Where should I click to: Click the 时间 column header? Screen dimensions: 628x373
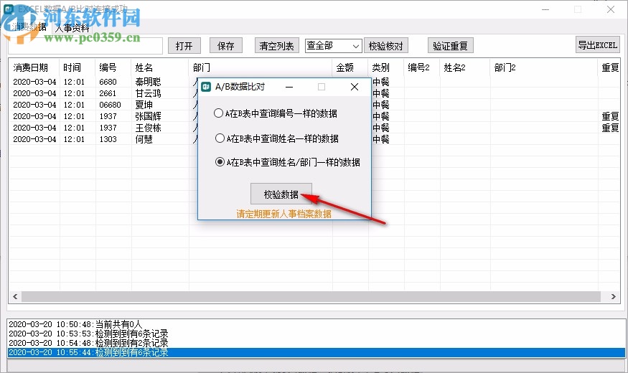click(78, 67)
